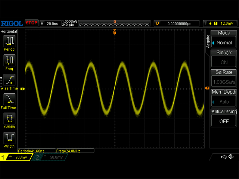Choose the Rise Time measurement icon
This screenshot has height=179, width=239.
(9, 79)
